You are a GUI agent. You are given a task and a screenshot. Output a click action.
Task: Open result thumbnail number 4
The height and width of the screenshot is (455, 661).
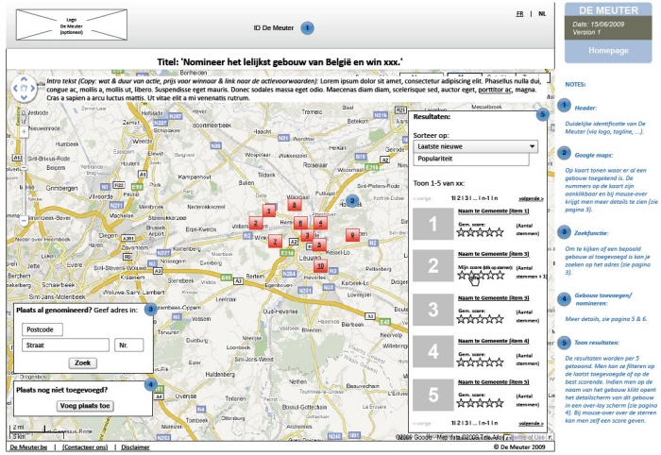(x=432, y=351)
